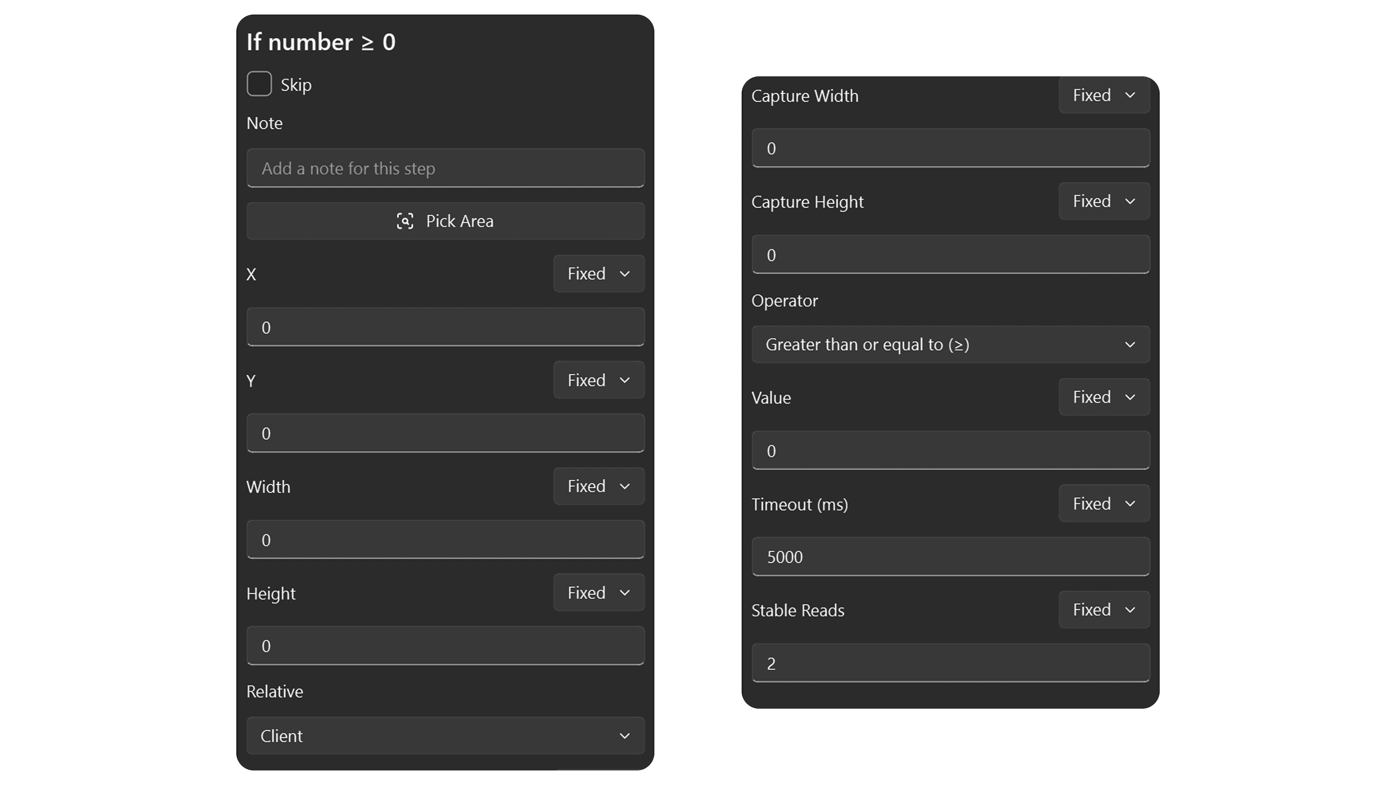The height and width of the screenshot is (785, 1396).
Task: Click the Value number input field
Action: (x=951, y=451)
